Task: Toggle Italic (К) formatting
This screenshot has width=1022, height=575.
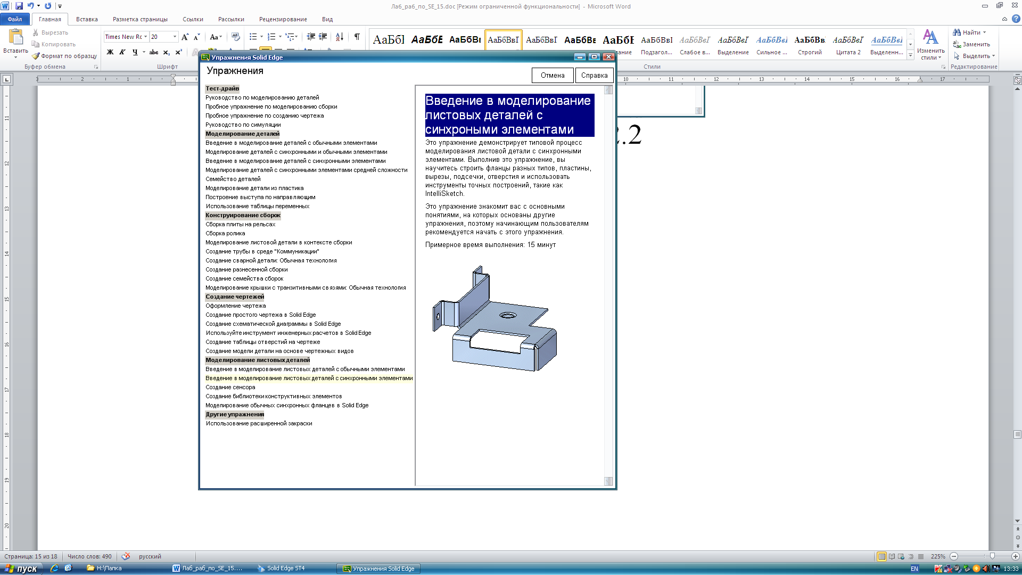Action: point(122,52)
